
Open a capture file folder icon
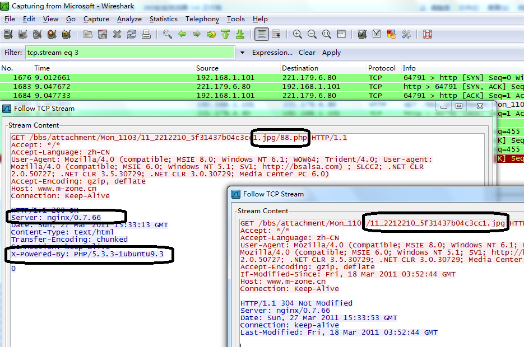point(88,34)
